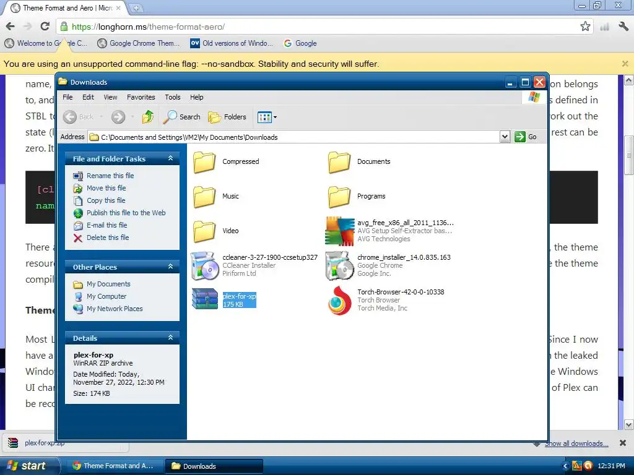Collapse File and Folder Tasks panel
The image size is (634, 475).
171,158
